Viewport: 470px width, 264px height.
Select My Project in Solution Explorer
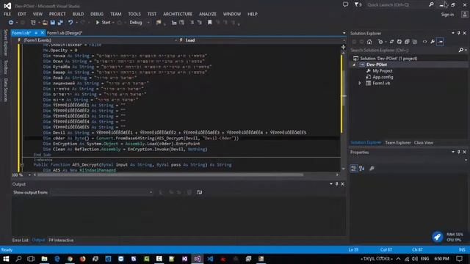click(383, 71)
